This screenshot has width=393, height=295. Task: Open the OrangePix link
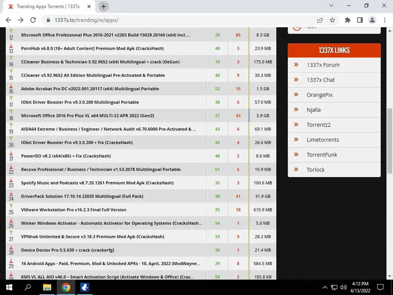pos(320,95)
